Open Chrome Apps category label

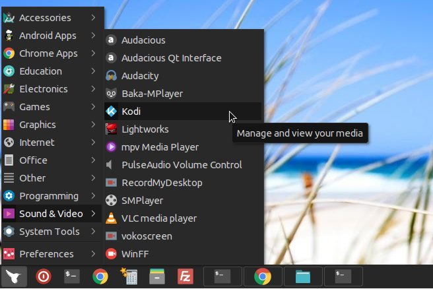click(48, 53)
